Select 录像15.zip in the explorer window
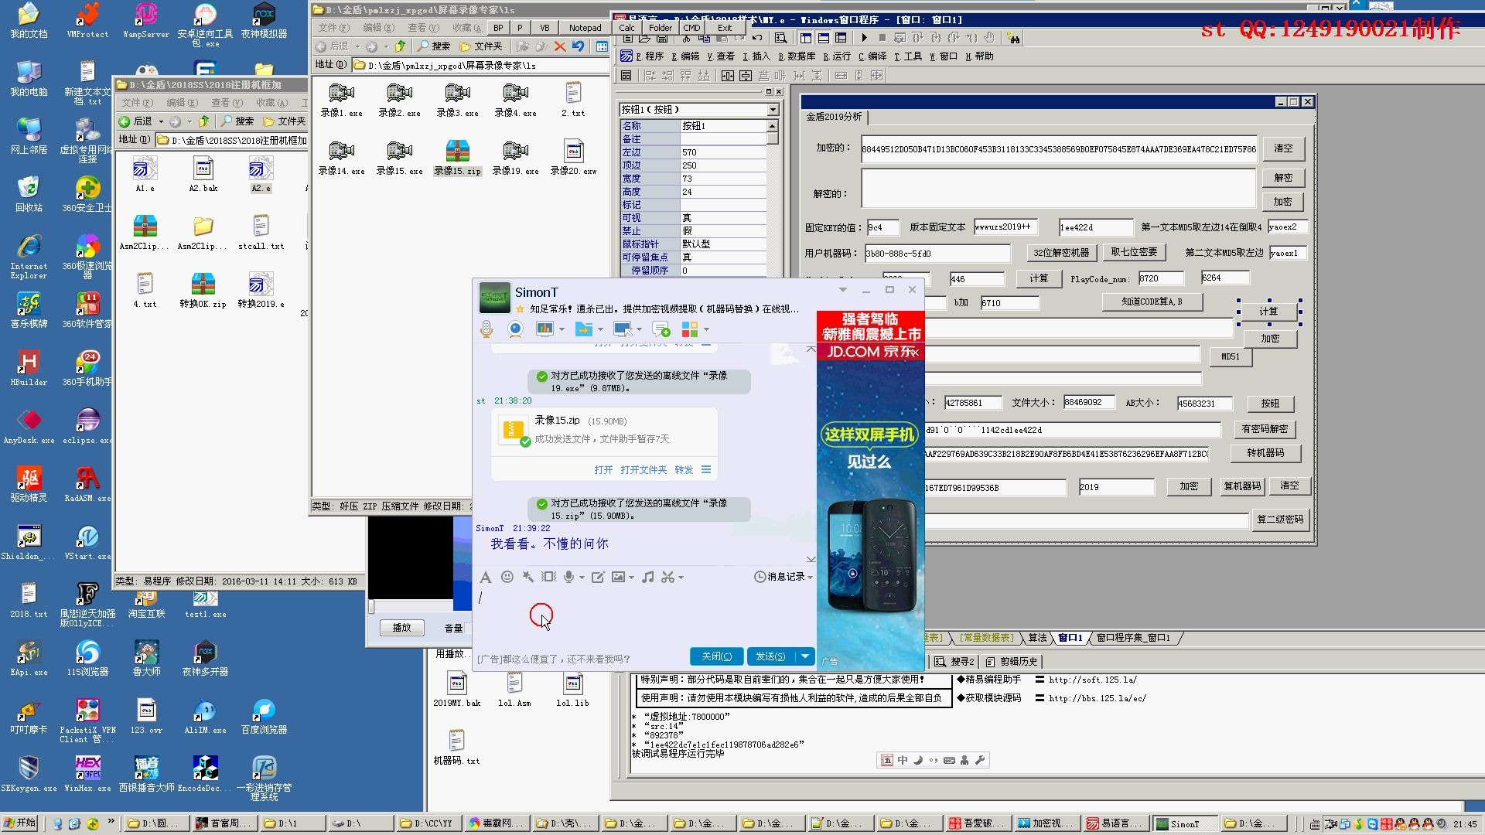1485x835 pixels. pyautogui.click(x=457, y=158)
